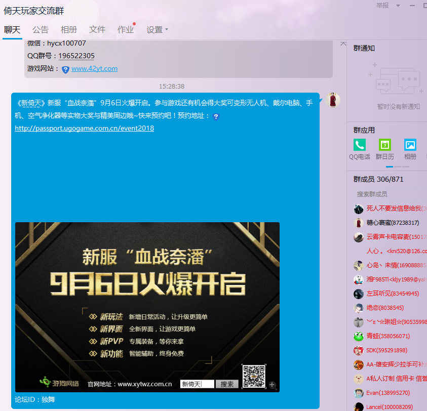Zoom the image with the plus magnifier icon
Image resolution: width=427 pixels, height=411 pixels.
272,385
